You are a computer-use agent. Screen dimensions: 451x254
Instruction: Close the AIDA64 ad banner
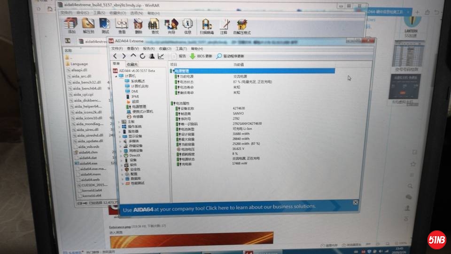point(355,203)
